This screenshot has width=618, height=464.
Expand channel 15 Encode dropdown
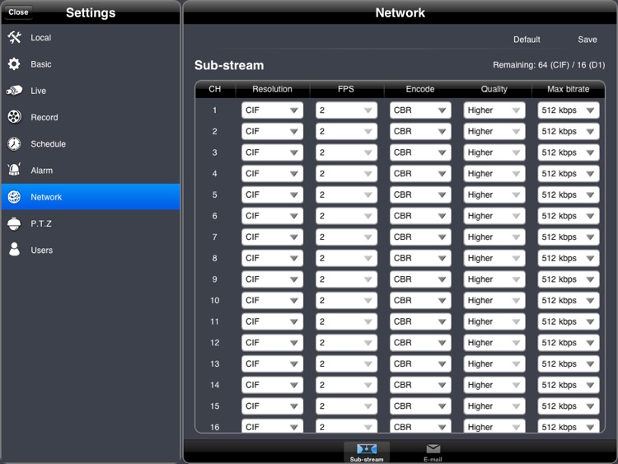(420, 406)
